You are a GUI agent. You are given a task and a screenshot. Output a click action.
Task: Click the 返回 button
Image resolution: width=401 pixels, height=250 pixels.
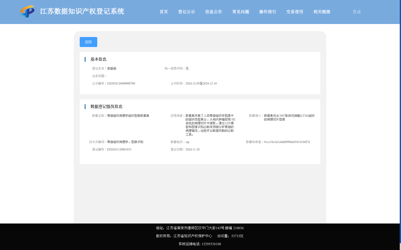[x=88, y=42]
